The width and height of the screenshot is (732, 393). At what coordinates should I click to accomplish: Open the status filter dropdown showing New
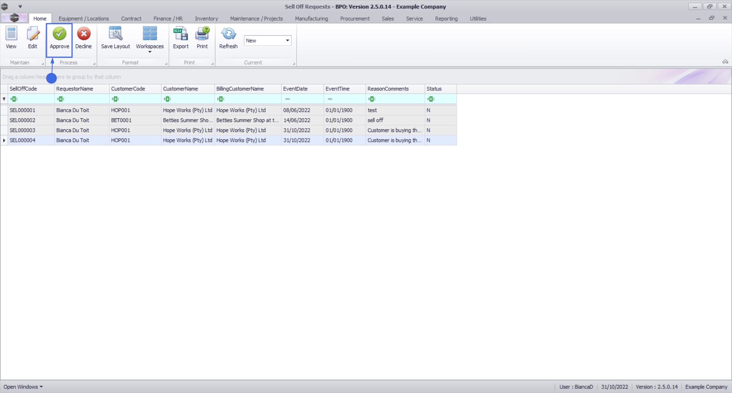[268, 40]
